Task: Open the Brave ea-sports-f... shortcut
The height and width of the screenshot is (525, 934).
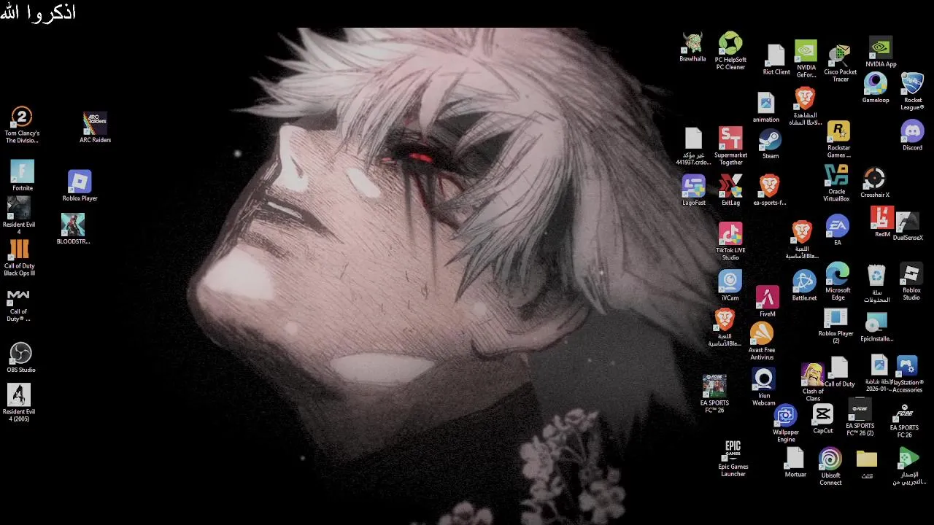Action: click(x=769, y=190)
